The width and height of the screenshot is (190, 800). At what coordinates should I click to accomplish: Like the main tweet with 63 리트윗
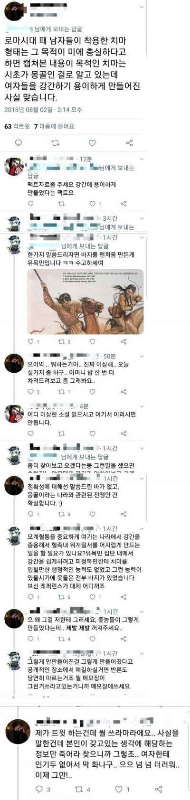coord(92,142)
